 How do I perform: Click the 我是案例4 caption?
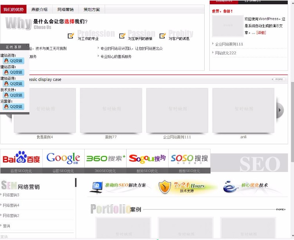45,137
